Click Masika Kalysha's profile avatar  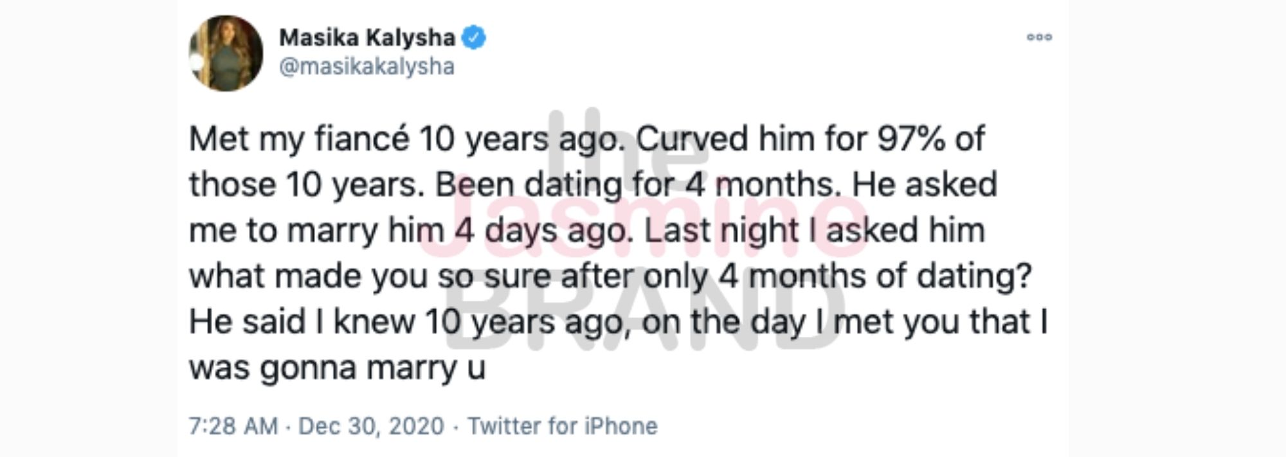(x=226, y=51)
